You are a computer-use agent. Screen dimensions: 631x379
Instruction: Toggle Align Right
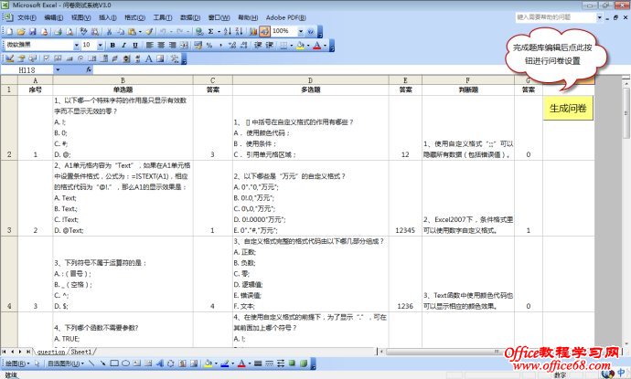[x=172, y=46]
